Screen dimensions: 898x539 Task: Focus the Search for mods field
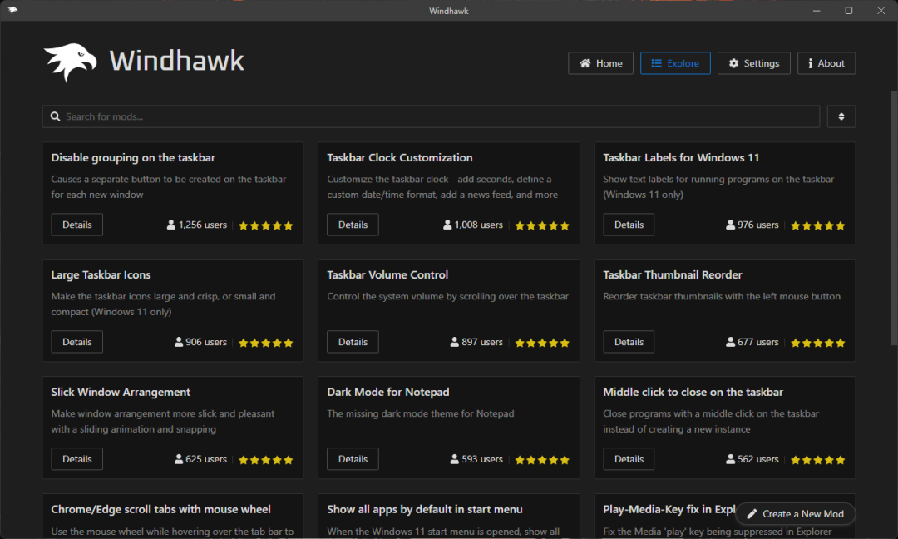click(432, 116)
